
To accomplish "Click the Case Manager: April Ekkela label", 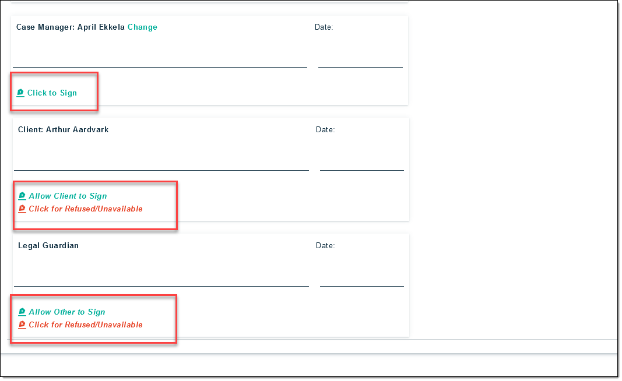I will (70, 27).
